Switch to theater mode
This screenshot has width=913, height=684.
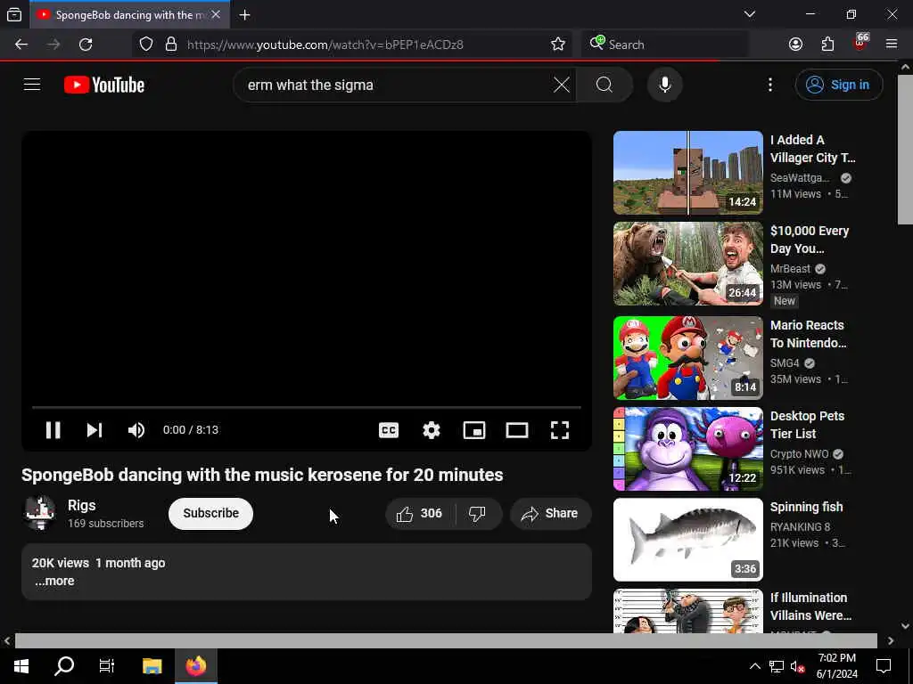pyautogui.click(x=517, y=430)
